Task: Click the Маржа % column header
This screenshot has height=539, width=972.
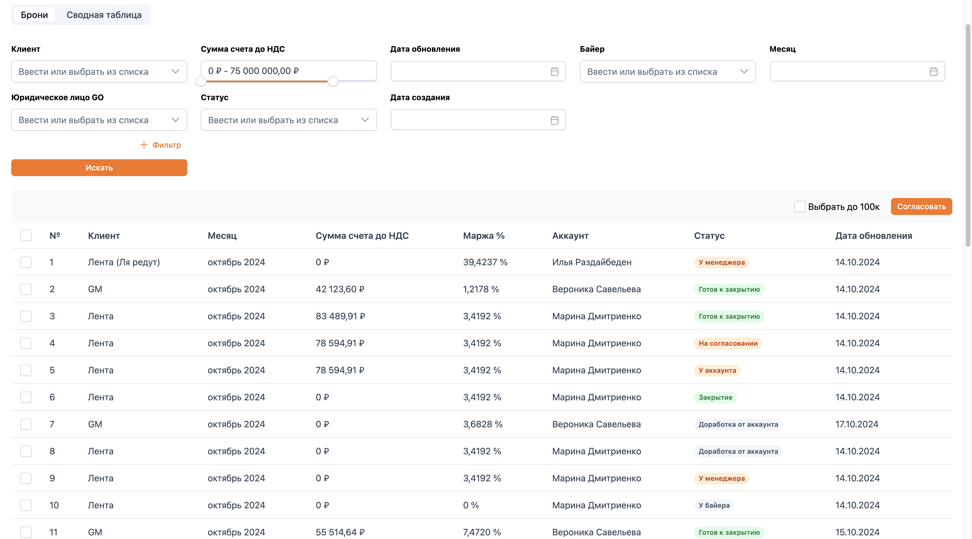Action: coord(484,235)
